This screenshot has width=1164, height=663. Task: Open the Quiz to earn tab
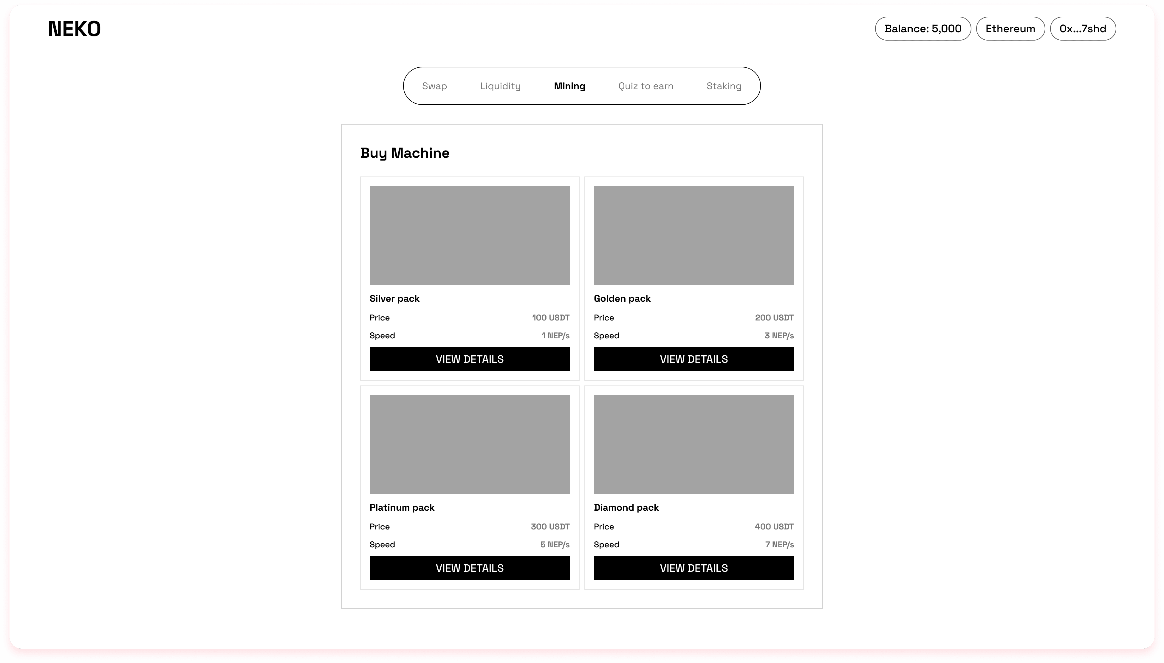645,86
